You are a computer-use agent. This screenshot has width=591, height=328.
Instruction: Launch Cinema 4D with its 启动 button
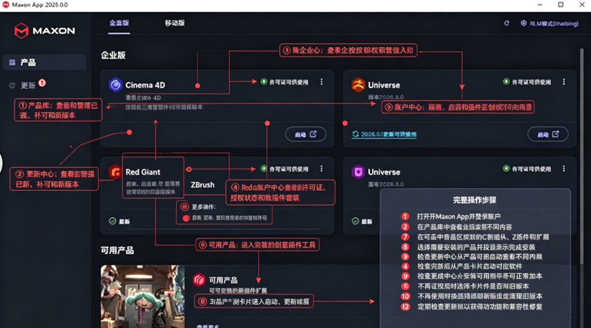pyautogui.click(x=305, y=134)
